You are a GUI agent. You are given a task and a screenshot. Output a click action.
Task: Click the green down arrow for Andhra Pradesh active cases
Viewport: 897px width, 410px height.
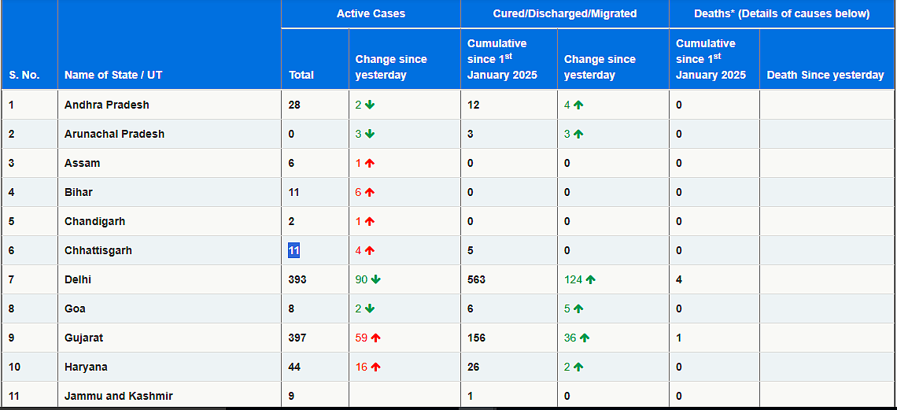(370, 105)
